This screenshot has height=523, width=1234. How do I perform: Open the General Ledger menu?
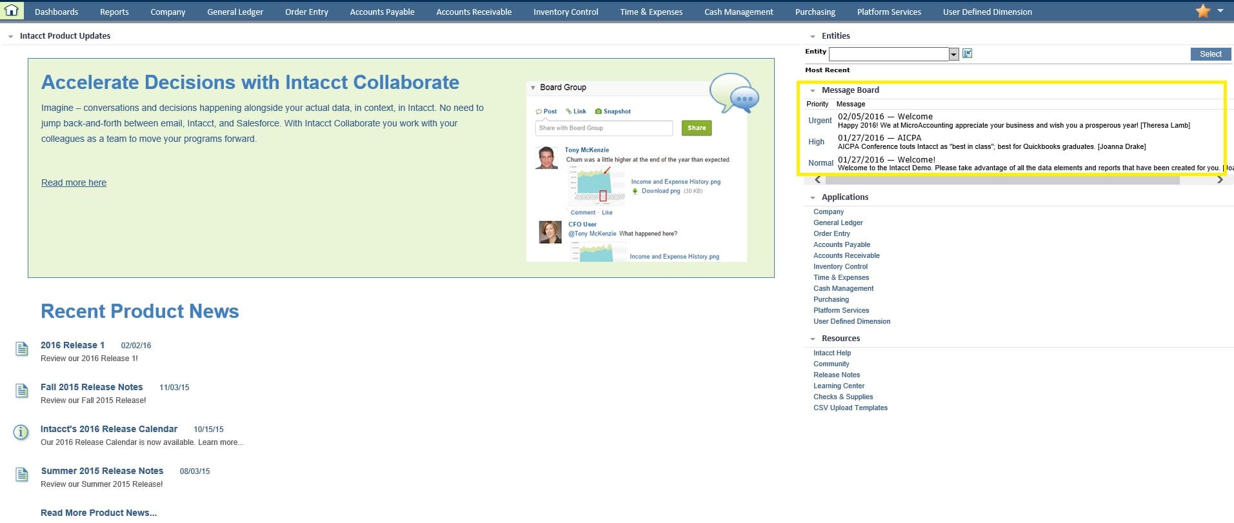click(235, 12)
